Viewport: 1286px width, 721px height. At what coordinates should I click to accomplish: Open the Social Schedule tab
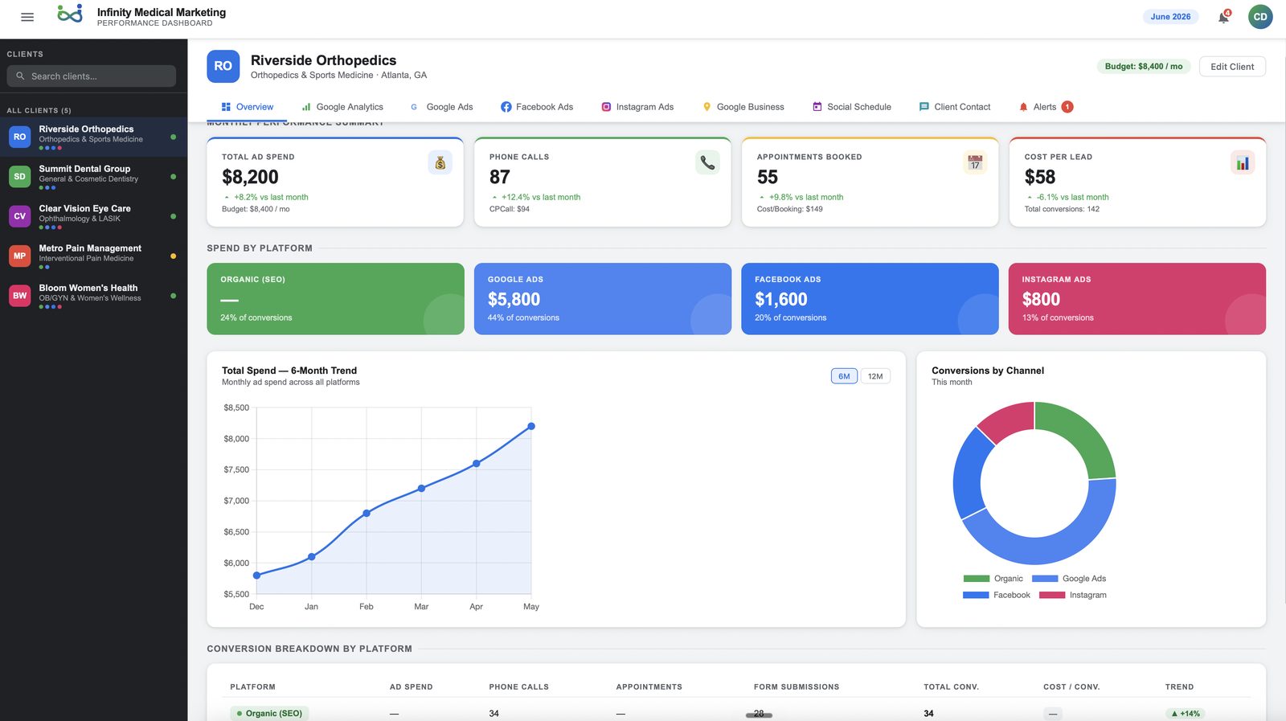tap(852, 107)
